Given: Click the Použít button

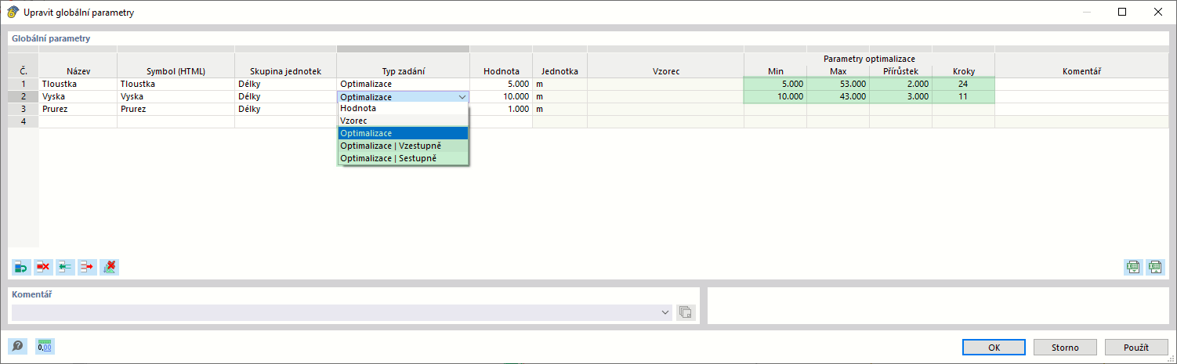Looking at the screenshot, I should (1136, 347).
